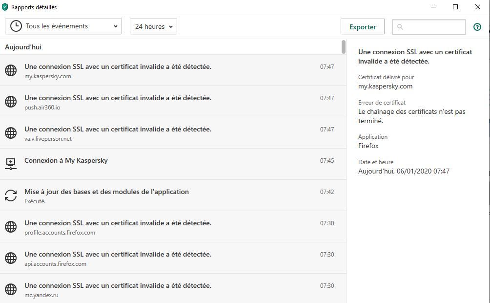Maximize the Rapports détaillés window
The image size is (490, 303).
455,7
